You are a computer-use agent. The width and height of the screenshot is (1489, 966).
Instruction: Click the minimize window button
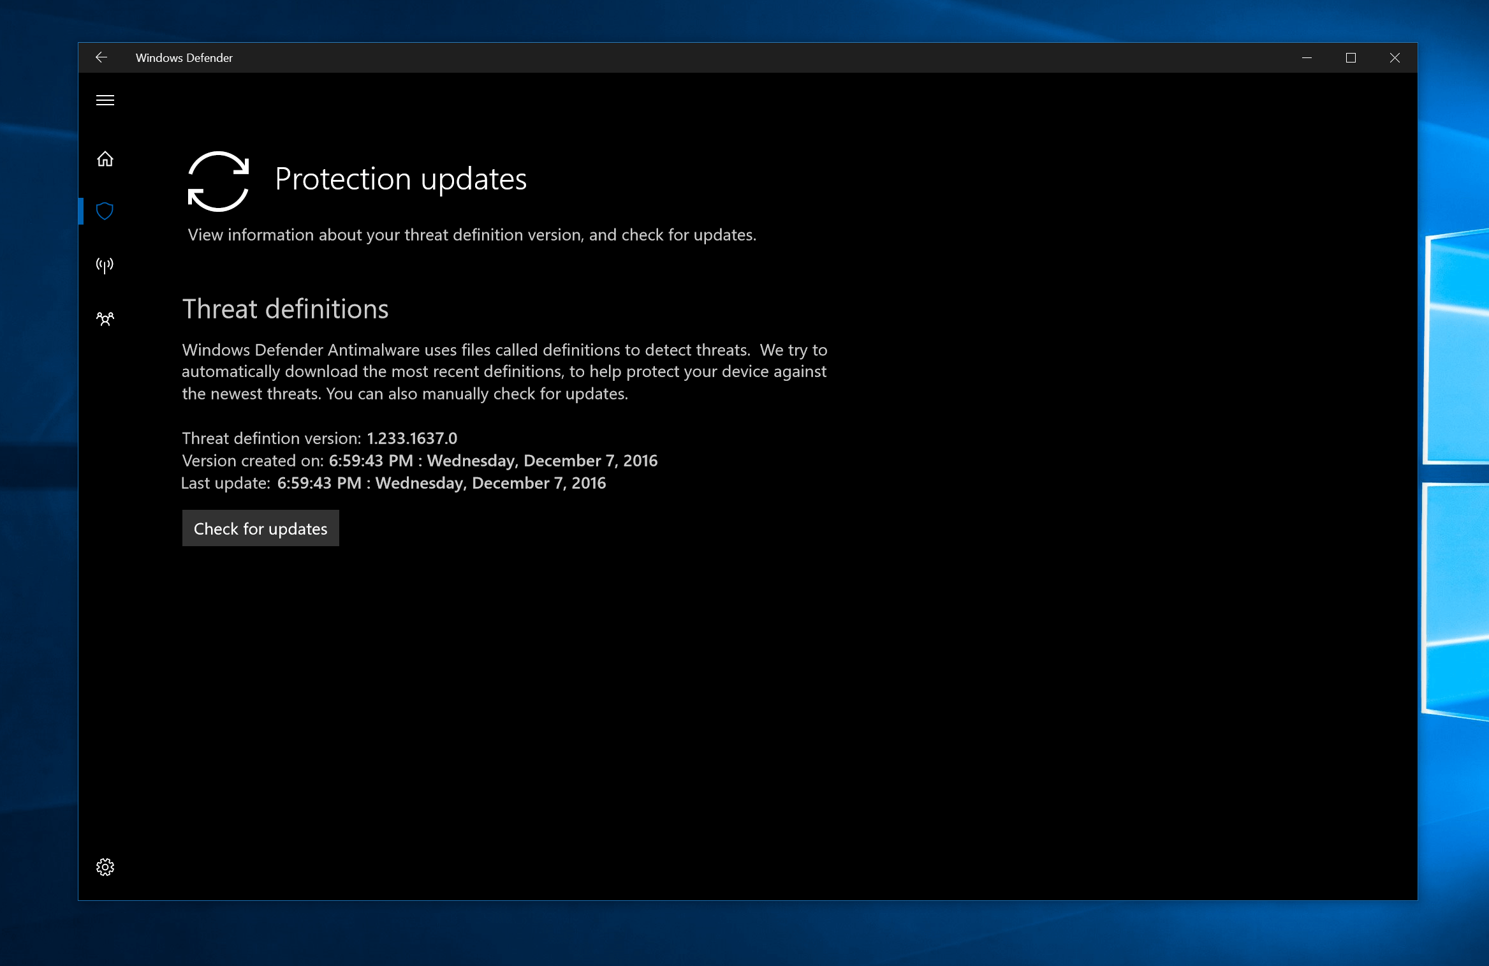pyautogui.click(x=1307, y=57)
